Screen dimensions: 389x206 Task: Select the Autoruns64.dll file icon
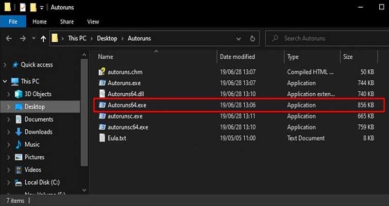(x=102, y=94)
